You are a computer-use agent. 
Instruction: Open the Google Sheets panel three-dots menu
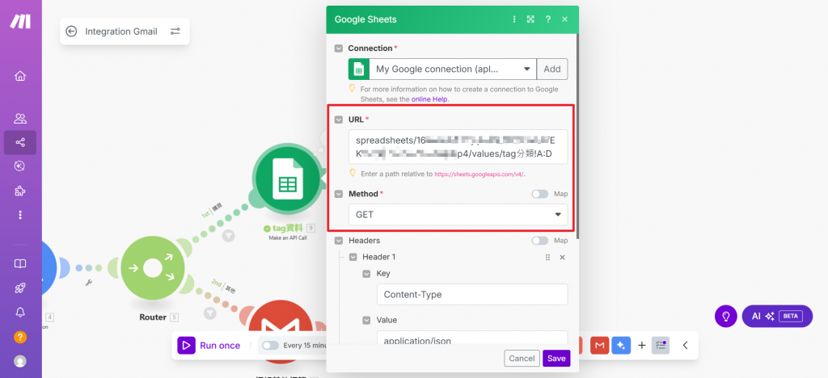point(514,19)
